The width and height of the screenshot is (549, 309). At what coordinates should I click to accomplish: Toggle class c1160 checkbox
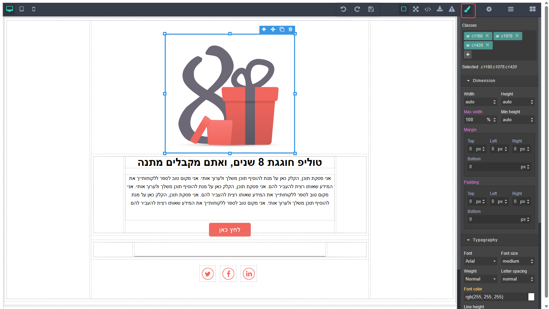tap(468, 36)
